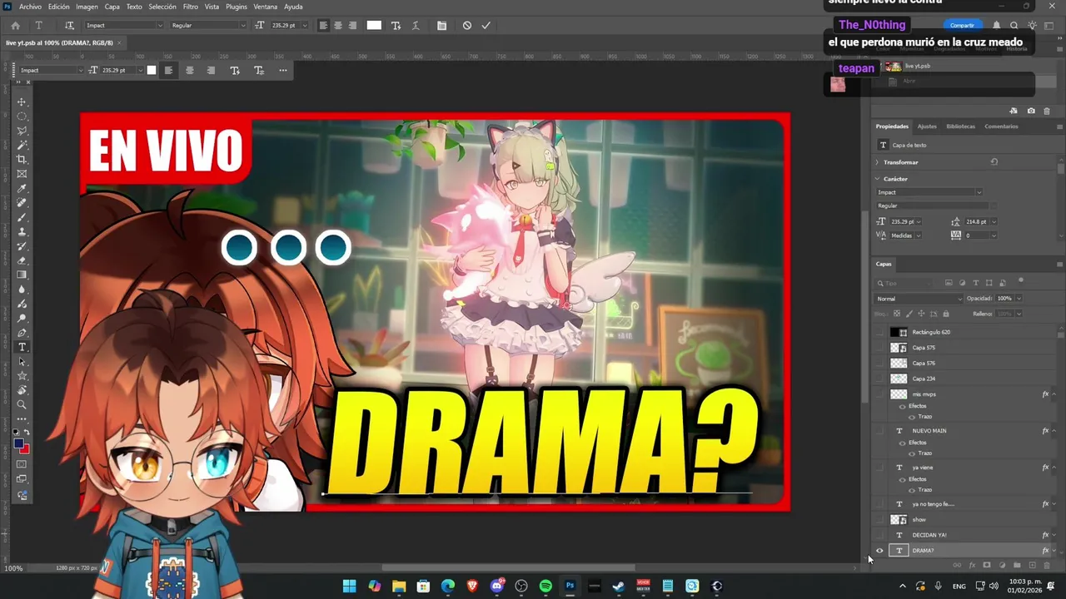Open the Archivo menu

pyautogui.click(x=30, y=7)
